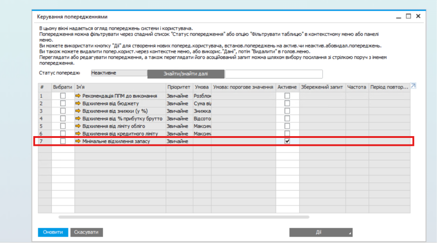Enable Активне checkbox for Відхилення від ліміту обліго
The height and width of the screenshot is (246, 437).
tap(287, 126)
